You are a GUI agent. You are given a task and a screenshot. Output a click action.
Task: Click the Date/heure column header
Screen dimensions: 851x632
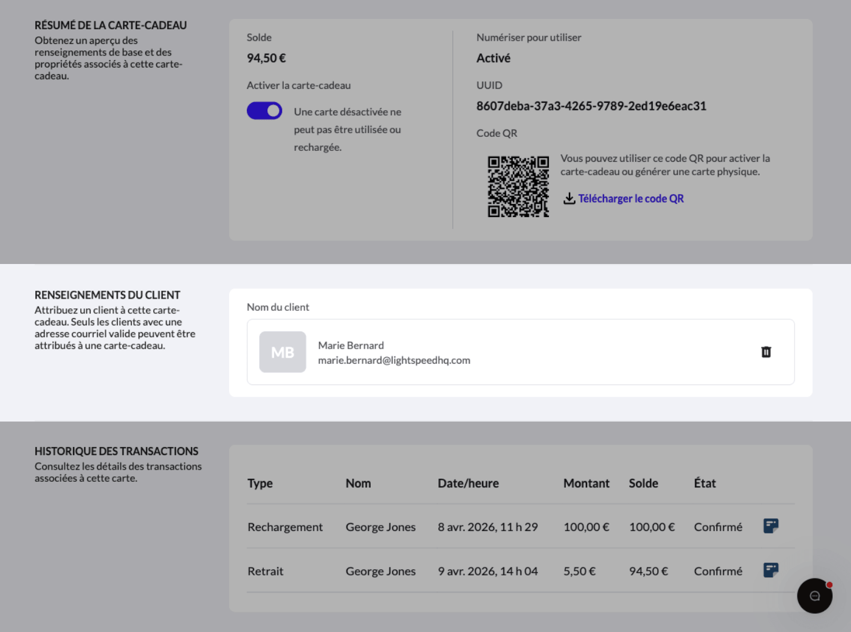click(468, 484)
